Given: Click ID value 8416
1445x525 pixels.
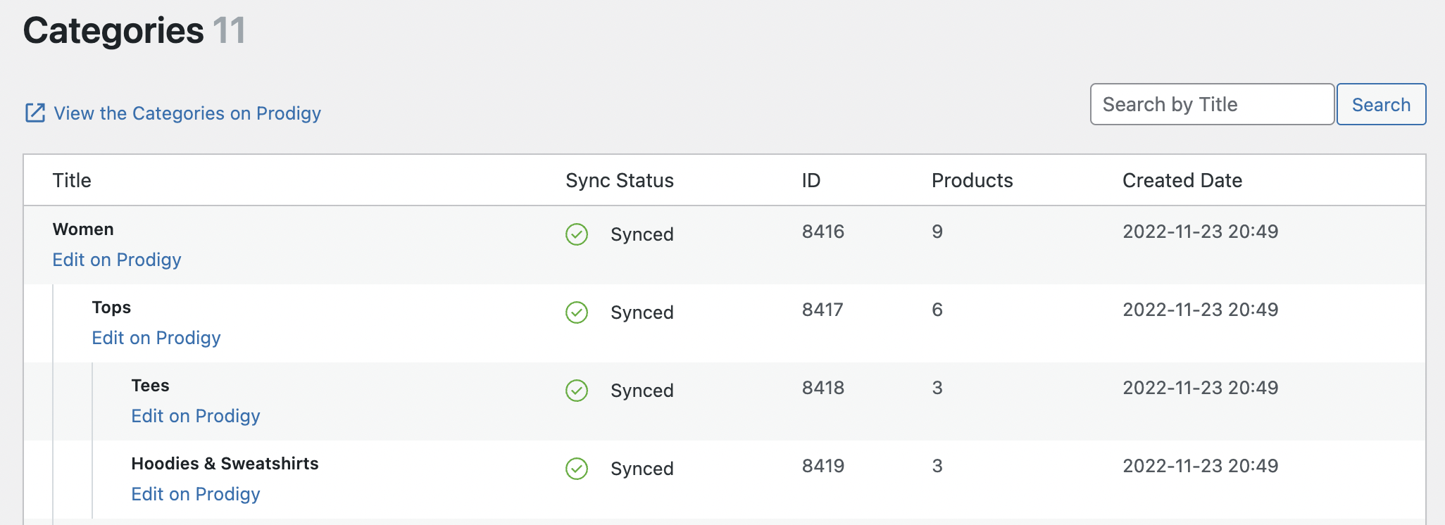Looking at the screenshot, I should 823,232.
